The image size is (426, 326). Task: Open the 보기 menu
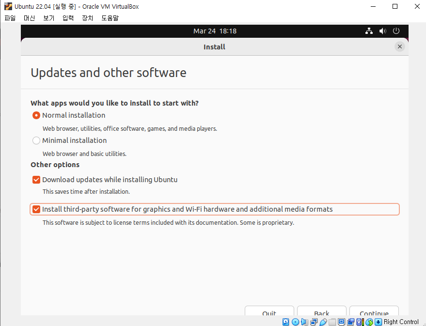49,18
